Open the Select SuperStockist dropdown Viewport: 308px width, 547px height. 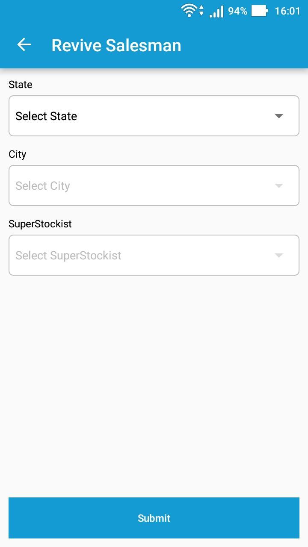pos(154,255)
